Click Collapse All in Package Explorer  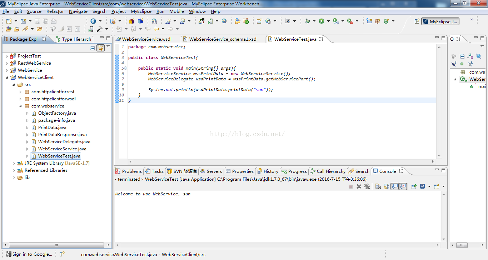tap(93, 48)
